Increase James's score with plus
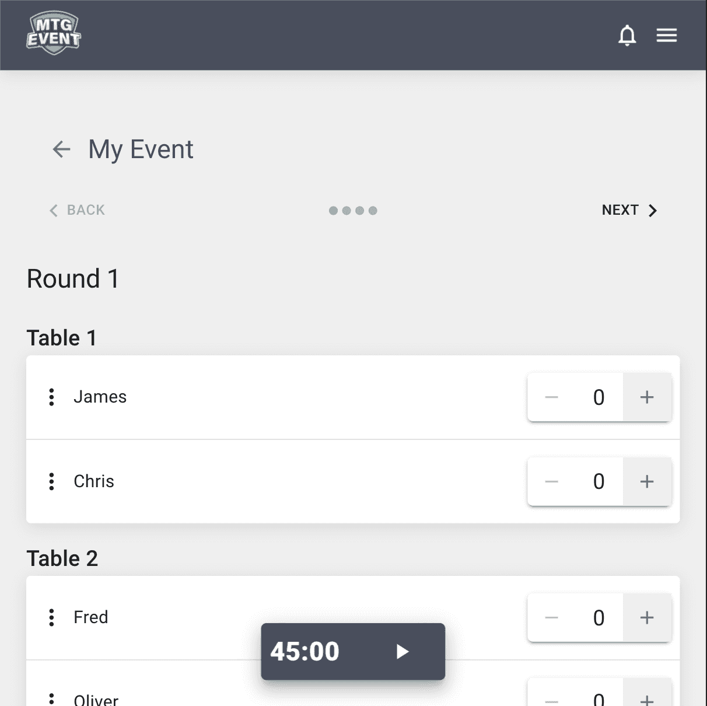This screenshot has width=707, height=706. pos(647,397)
